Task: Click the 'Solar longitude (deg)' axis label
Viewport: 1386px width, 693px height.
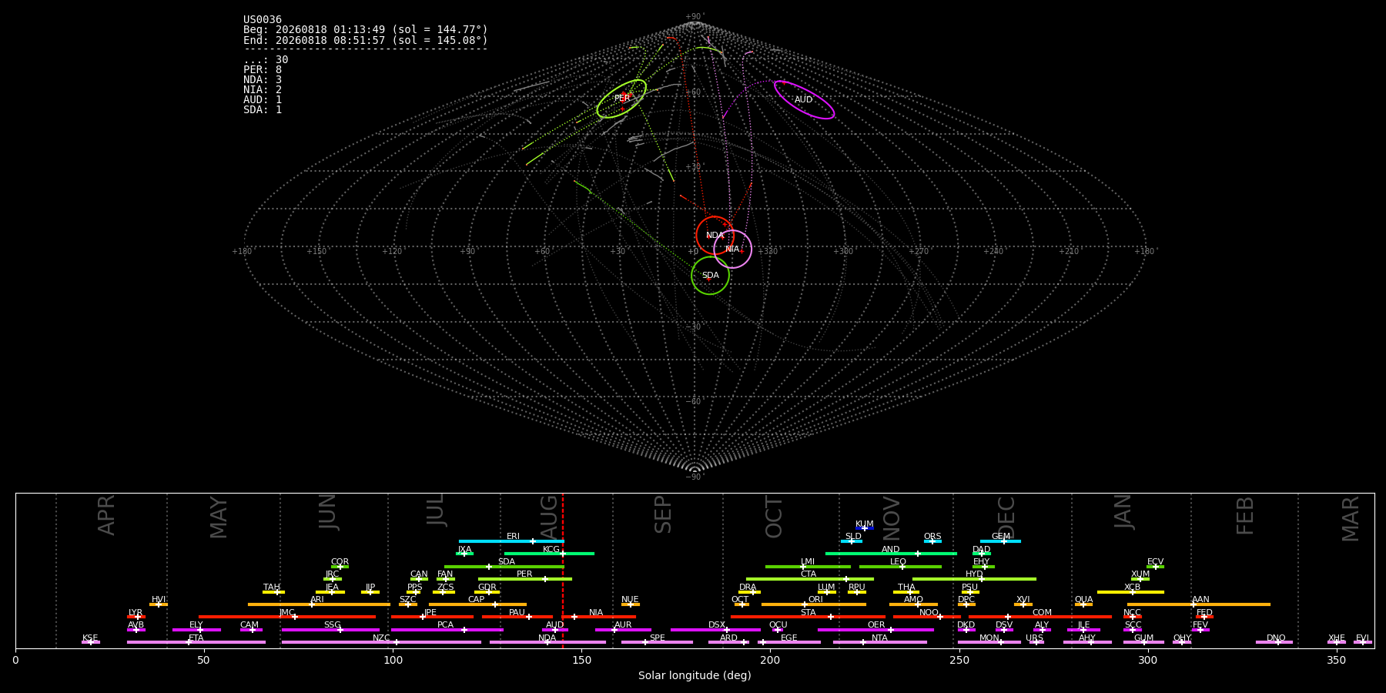Action: pyautogui.click(x=695, y=676)
